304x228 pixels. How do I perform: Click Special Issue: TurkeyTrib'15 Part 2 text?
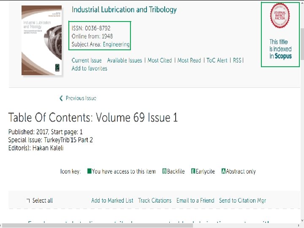tap(50, 140)
